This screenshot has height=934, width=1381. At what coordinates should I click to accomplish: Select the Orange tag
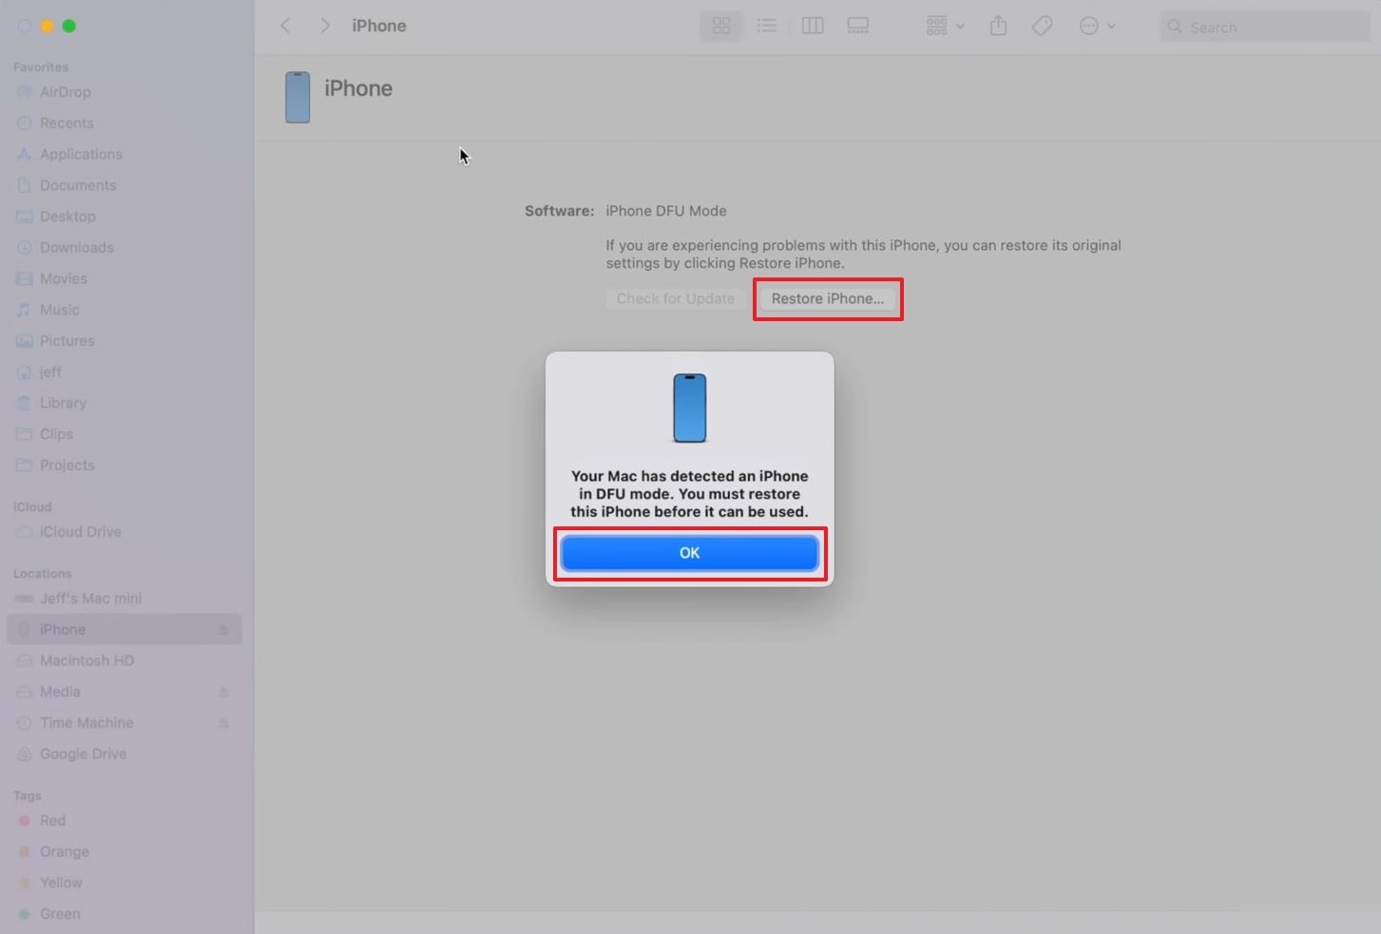pos(64,851)
